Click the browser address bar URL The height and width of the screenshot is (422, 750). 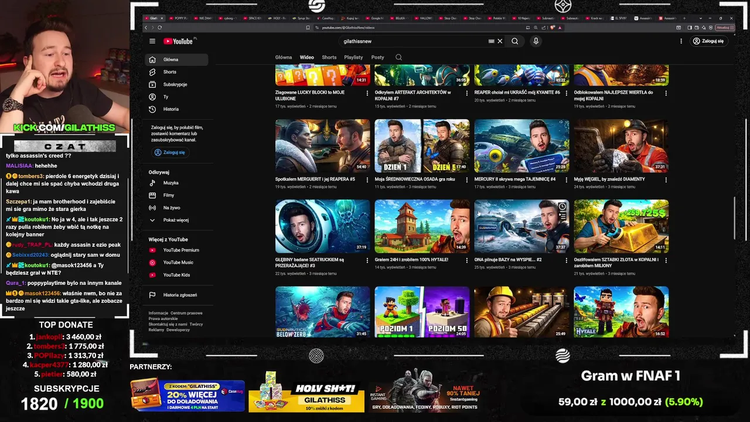[348, 28]
